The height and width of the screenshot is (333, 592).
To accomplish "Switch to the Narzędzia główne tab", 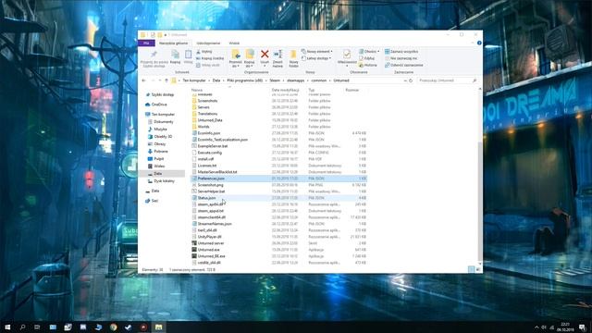I will tap(173, 43).
